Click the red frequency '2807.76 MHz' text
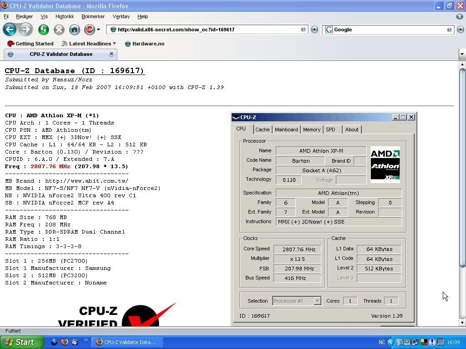The image size is (466, 349). pyautogui.click(x=50, y=166)
